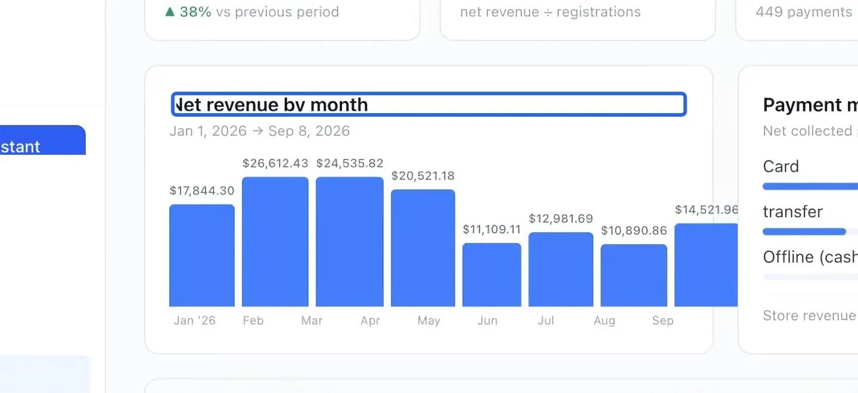Open the blue sidebar button ending in 'stant'
Screen dimensions: 858x393
tap(43, 140)
